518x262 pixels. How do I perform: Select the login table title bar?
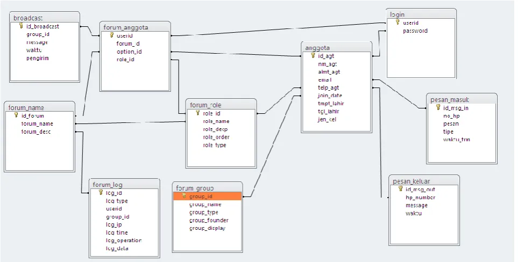pyautogui.click(x=421, y=14)
